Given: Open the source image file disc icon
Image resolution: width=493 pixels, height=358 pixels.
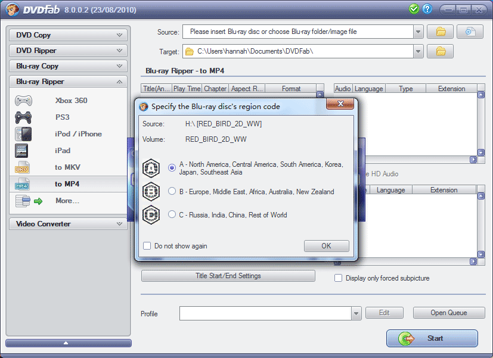Looking at the screenshot, I should (x=470, y=32).
